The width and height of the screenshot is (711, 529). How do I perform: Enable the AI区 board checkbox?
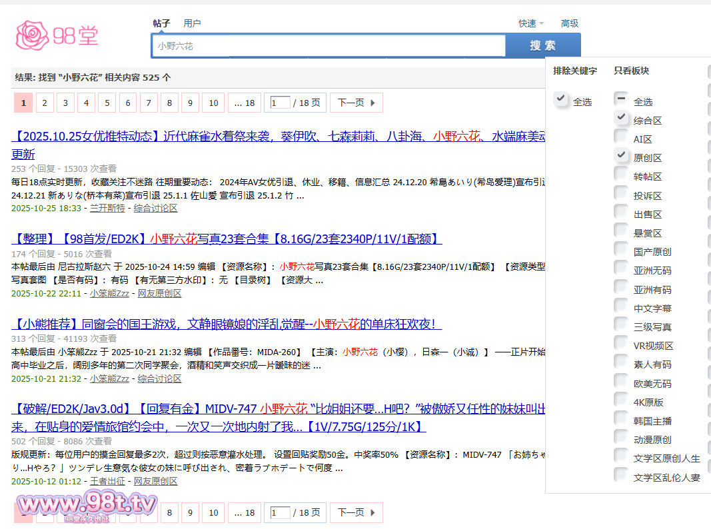pyautogui.click(x=621, y=138)
